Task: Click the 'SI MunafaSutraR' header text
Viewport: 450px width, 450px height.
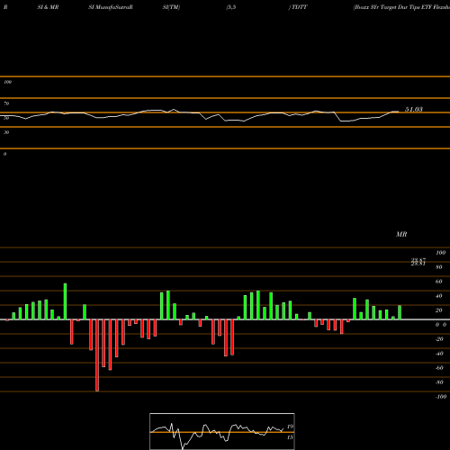Action: tap(111, 7)
